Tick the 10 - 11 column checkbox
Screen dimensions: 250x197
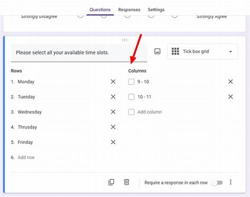coord(131,97)
